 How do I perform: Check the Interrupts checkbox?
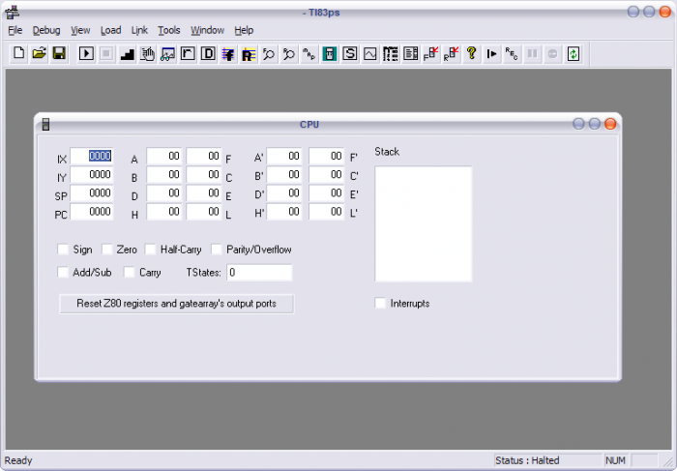(380, 304)
